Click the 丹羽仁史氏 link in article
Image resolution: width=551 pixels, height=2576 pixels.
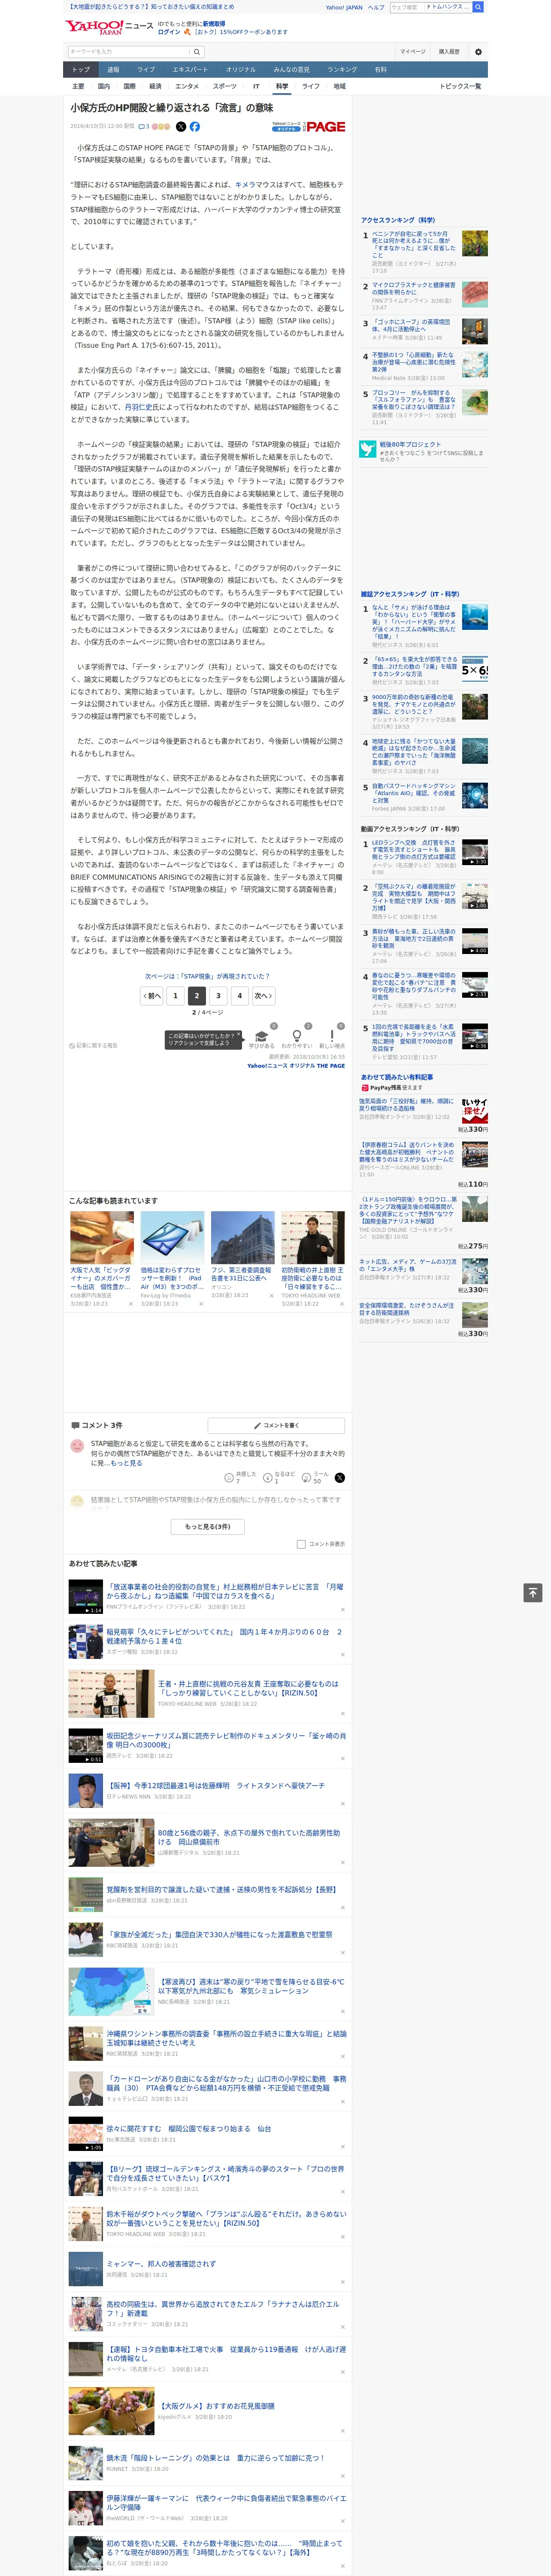pos(141,407)
